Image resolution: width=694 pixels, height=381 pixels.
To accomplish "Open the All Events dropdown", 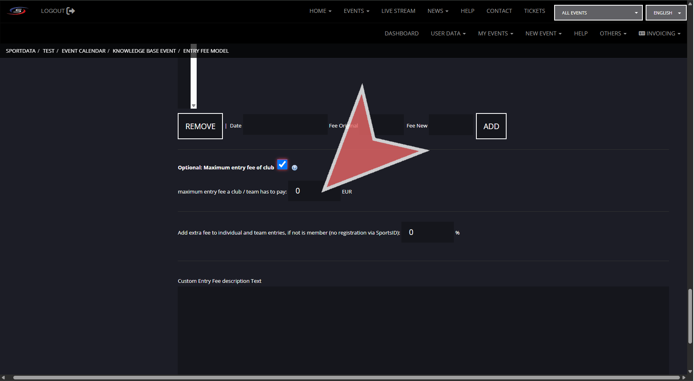I will (598, 13).
